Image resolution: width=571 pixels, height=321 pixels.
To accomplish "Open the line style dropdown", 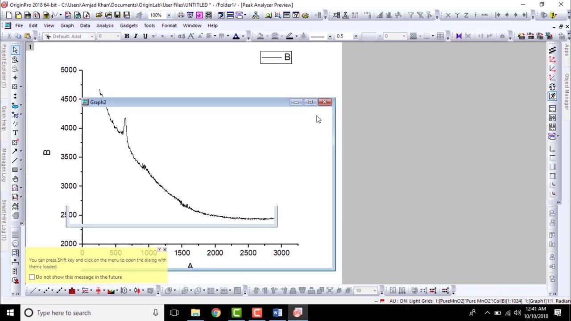I will [330, 36].
